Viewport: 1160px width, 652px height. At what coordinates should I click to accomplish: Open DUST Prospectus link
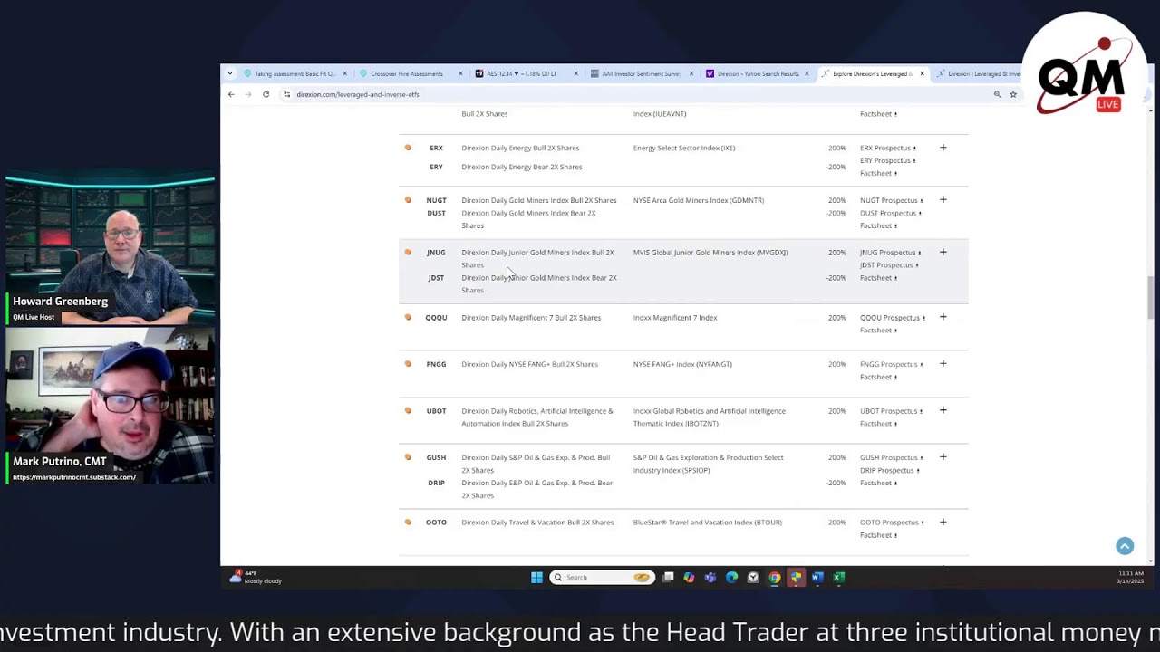[x=890, y=213]
